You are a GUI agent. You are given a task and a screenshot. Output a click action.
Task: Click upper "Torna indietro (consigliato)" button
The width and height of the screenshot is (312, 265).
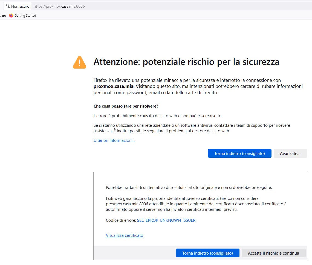pyautogui.click(x=239, y=153)
